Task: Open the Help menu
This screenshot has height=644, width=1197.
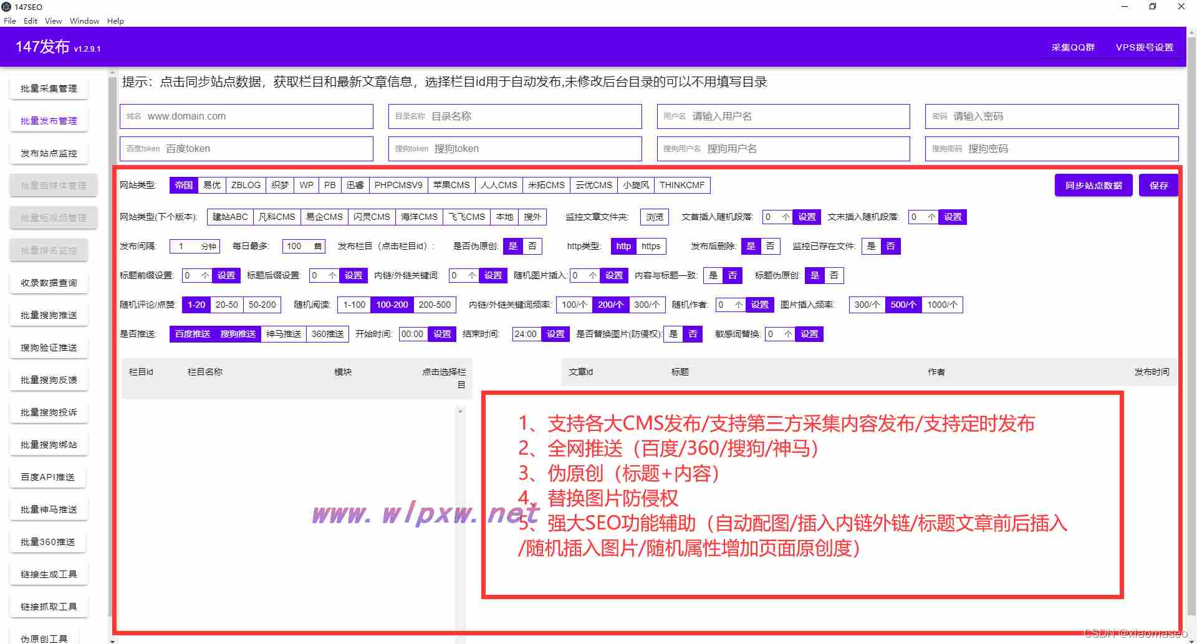Action: click(115, 21)
